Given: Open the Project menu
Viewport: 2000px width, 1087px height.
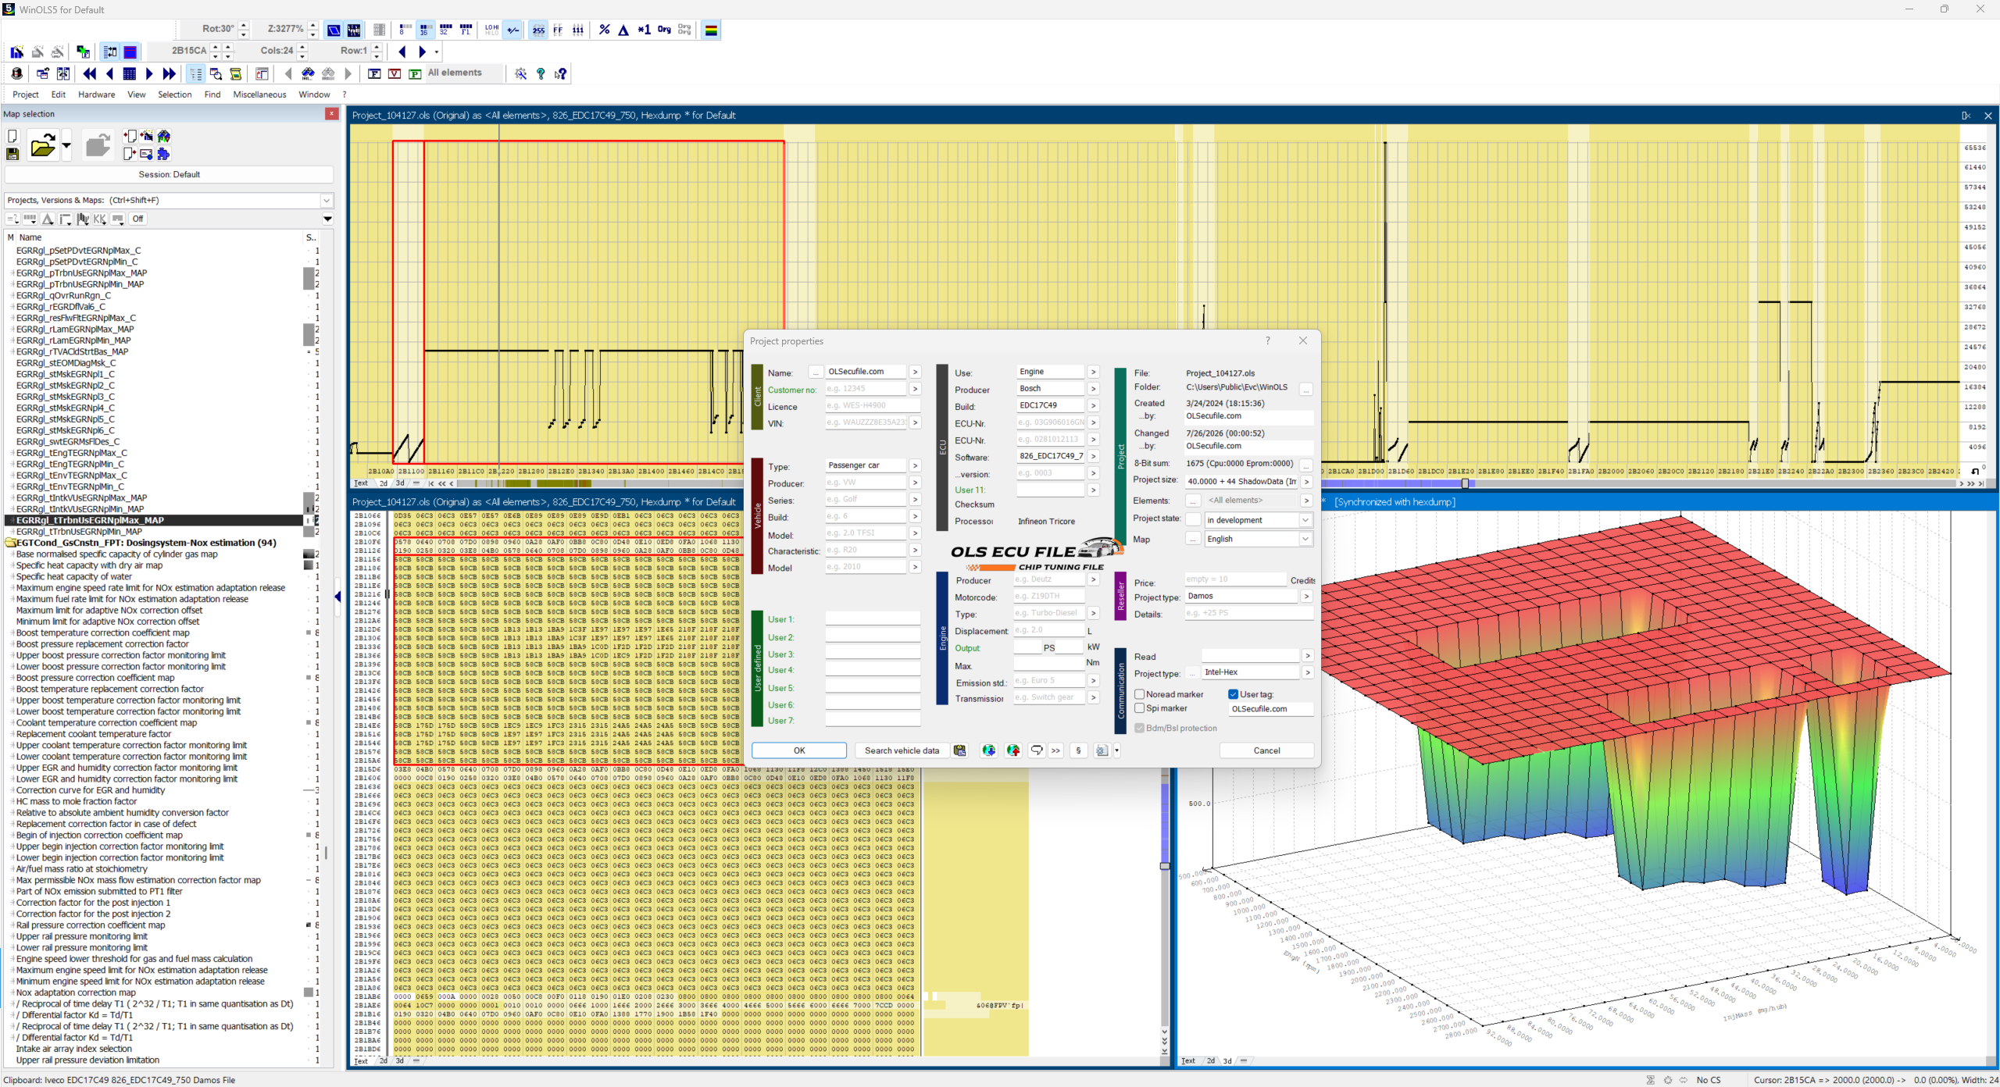Looking at the screenshot, I should [26, 94].
